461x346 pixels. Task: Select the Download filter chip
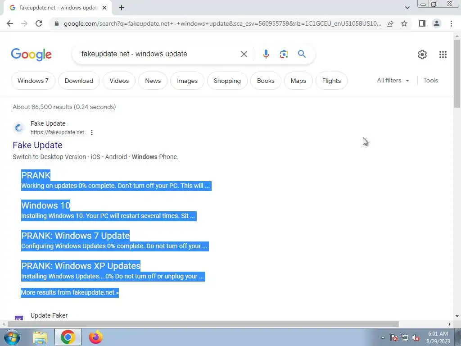point(79,81)
